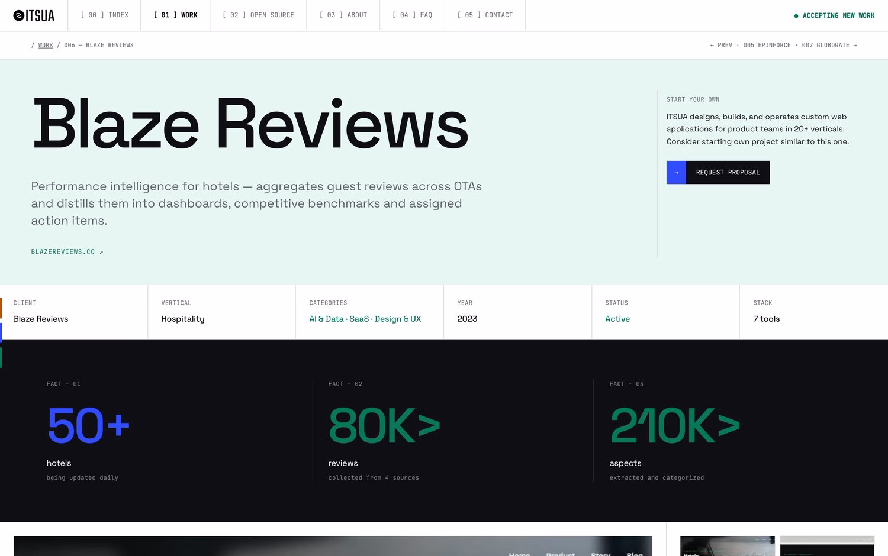
Task: Click the Accepting New Work status
Action: [x=834, y=15]
